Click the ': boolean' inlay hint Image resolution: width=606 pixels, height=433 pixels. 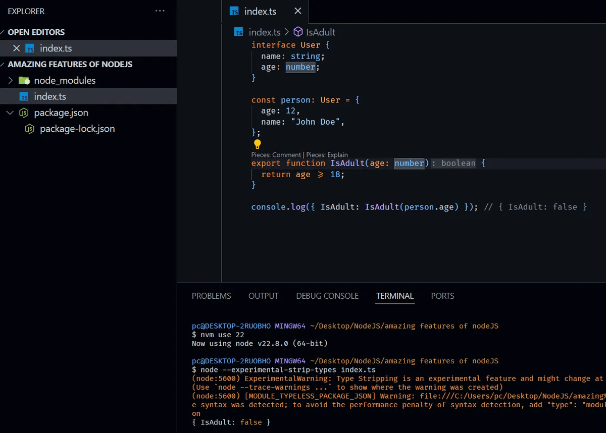(x=453, y=163)
